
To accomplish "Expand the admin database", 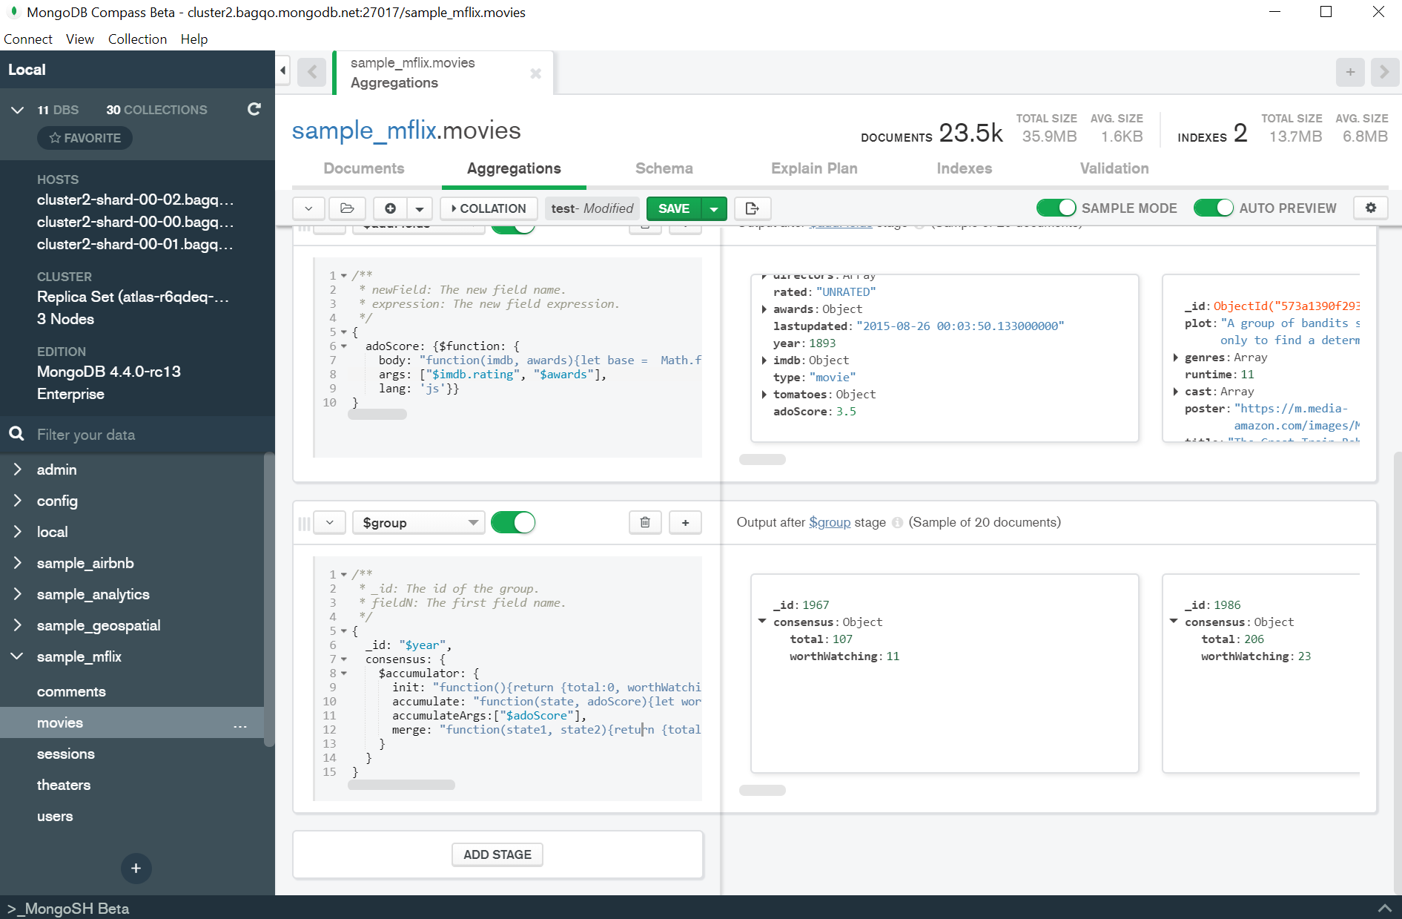I will point(18,470).
